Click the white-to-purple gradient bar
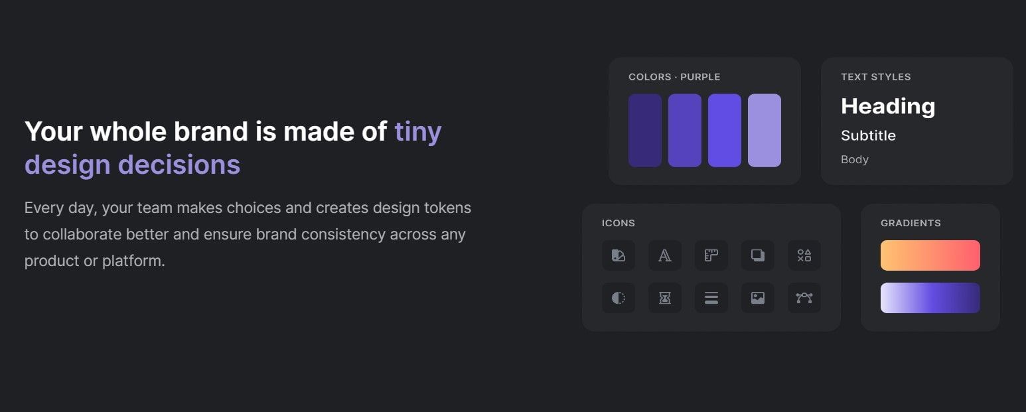Screen dimensions: 1026x412 (x=930, y=297)
